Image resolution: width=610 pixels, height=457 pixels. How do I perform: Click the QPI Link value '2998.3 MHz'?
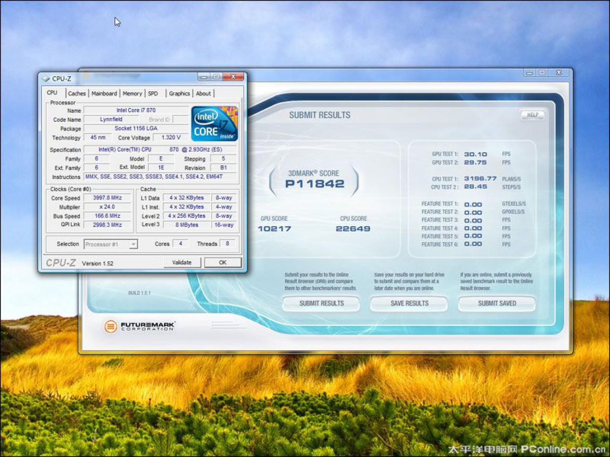pos(107,225)
